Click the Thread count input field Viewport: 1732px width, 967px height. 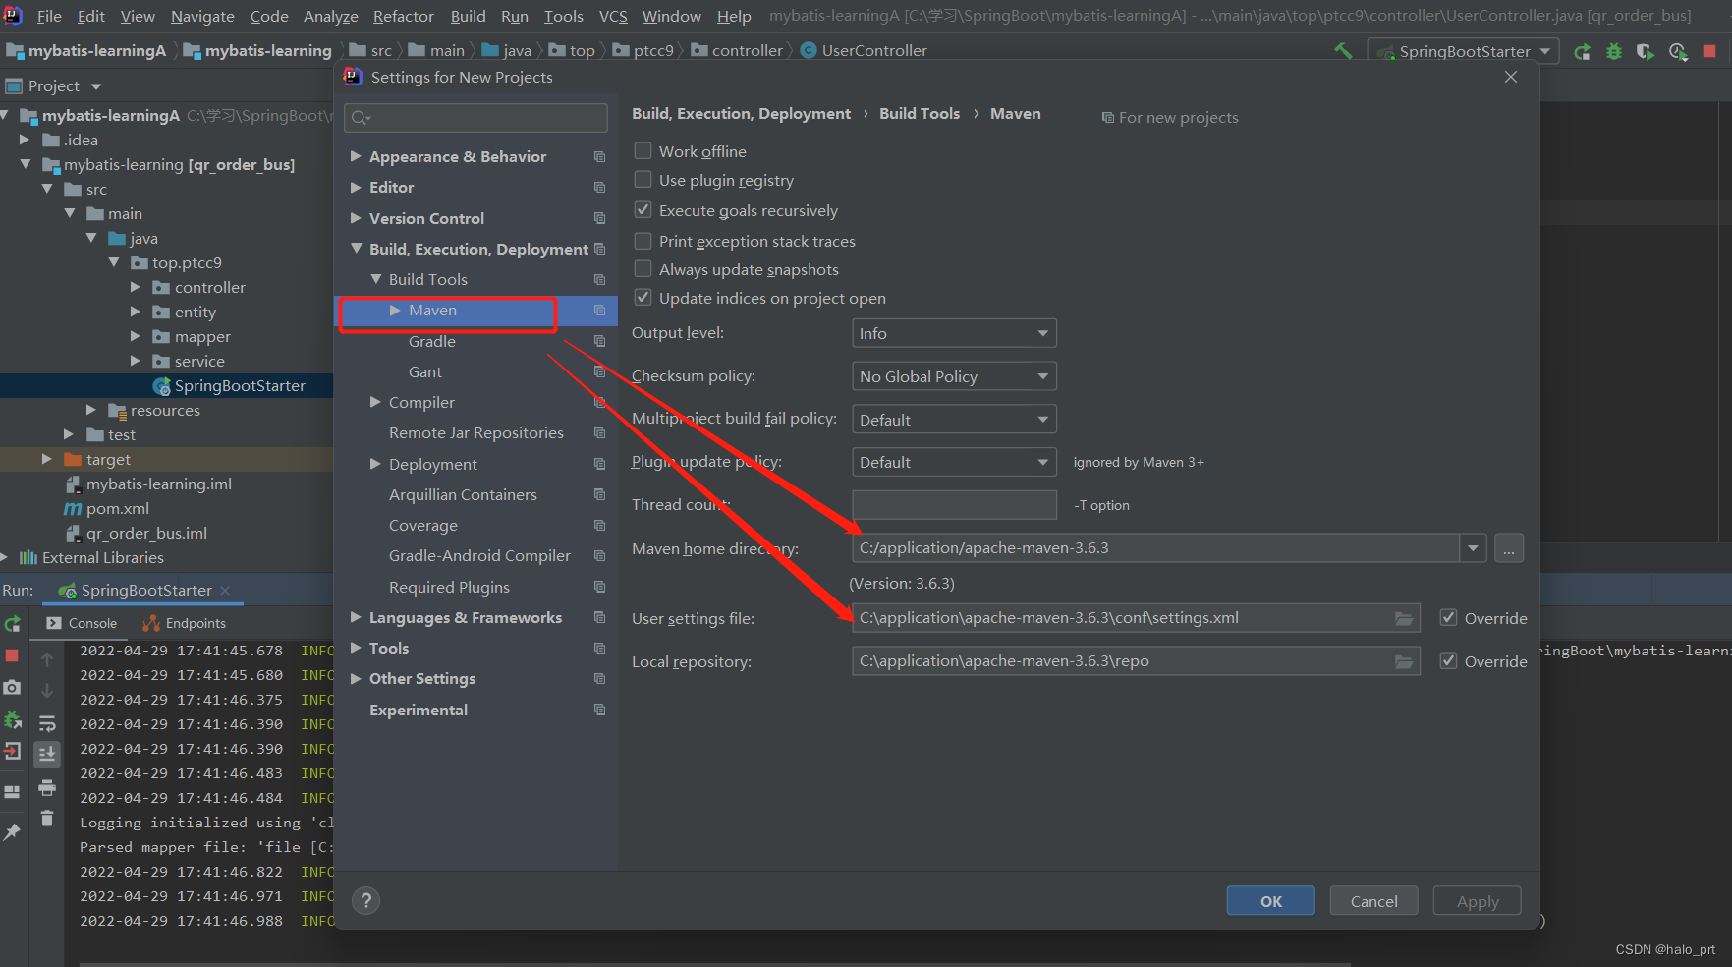pyautogui.click(x=954, y=505)
